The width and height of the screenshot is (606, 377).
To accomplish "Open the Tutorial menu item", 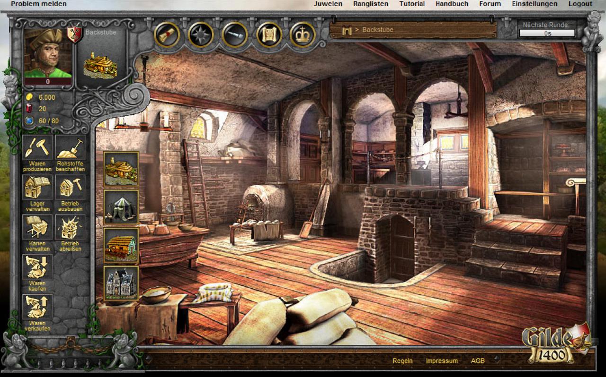I will (412, 4).
